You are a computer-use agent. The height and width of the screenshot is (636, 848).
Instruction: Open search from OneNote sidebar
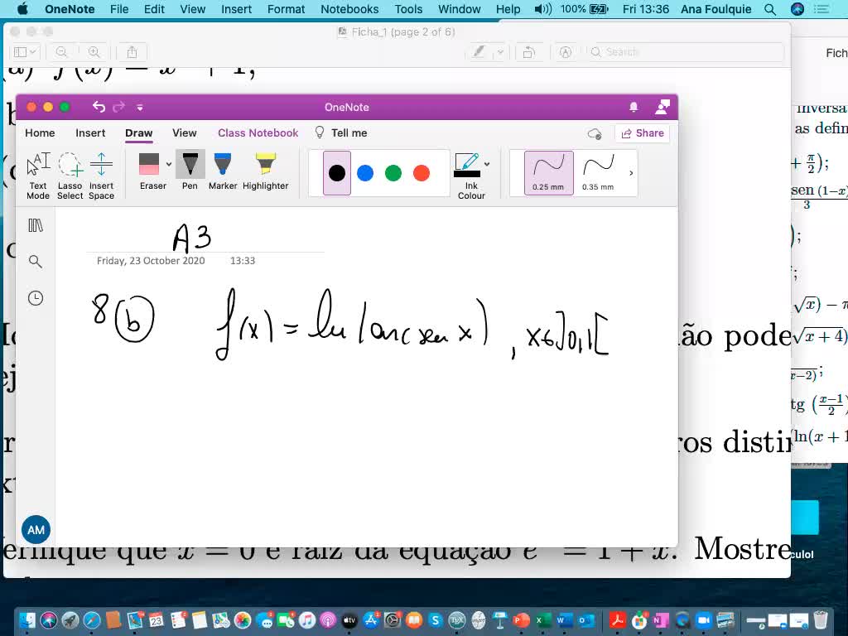coord(36,262)
